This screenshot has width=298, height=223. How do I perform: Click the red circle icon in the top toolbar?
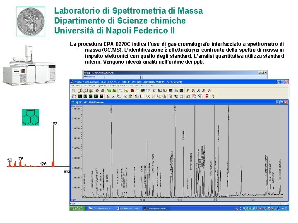132,90
